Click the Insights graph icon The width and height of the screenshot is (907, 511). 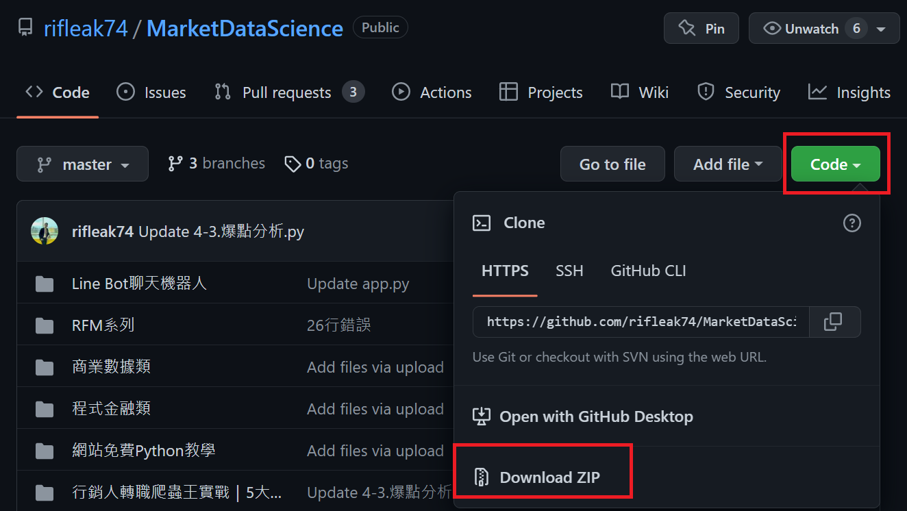tap(817, 92)
